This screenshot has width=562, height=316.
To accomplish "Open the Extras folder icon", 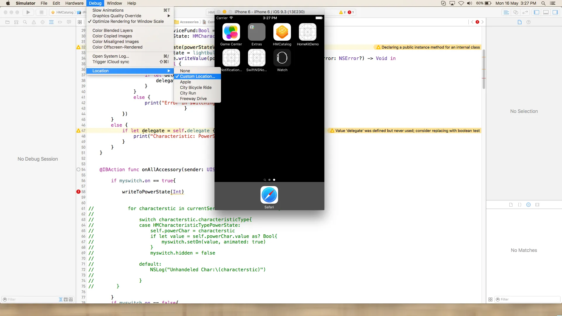I will pos(256,32).
